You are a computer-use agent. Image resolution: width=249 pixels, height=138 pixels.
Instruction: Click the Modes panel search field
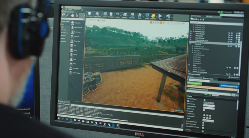[x=73, y=19]
